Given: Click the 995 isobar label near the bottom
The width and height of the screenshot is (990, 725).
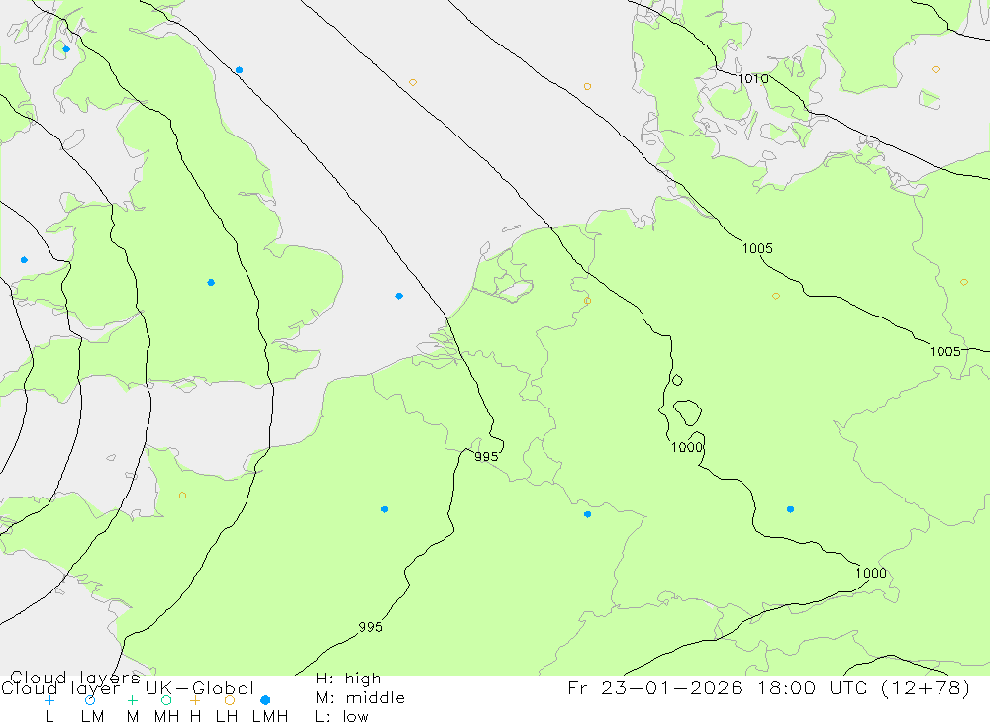Looking at the screenshot, I should (370, 627).
